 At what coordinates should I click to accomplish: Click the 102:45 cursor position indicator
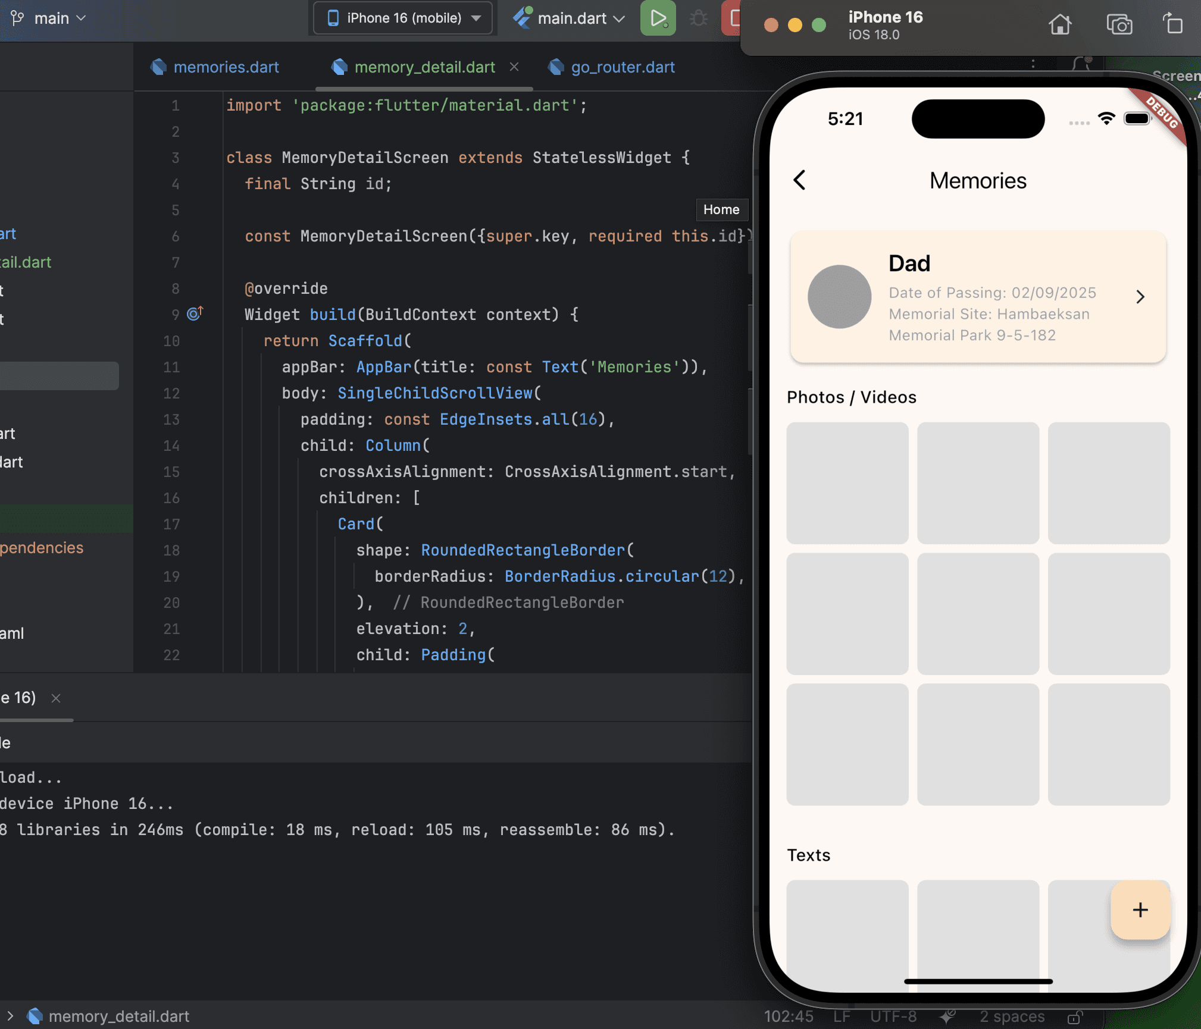click(789, 1017)
